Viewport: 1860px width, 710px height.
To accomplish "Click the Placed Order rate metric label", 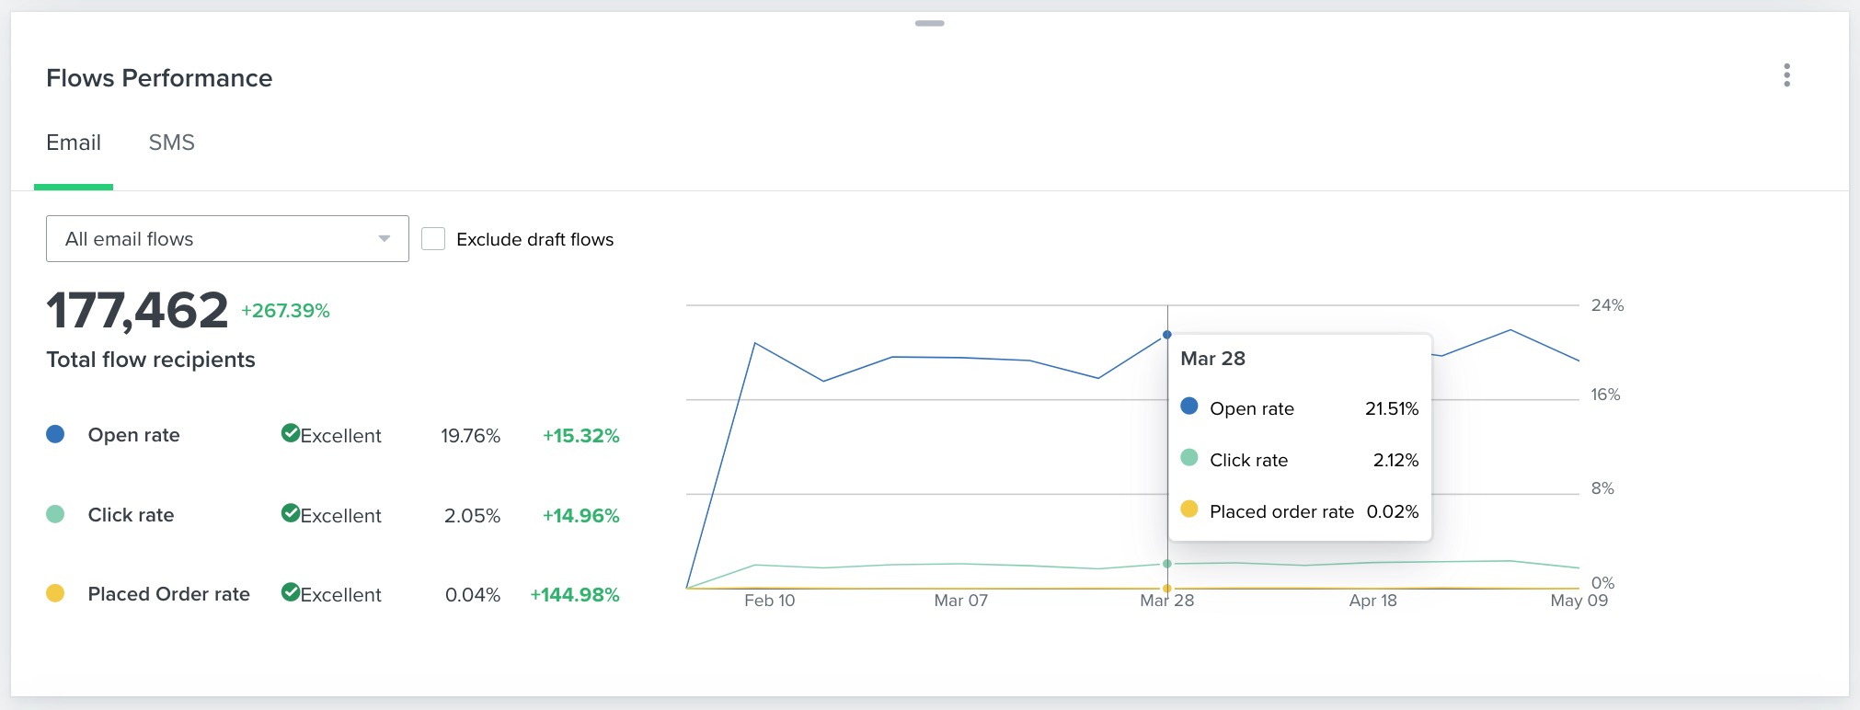I will [168, 594].
